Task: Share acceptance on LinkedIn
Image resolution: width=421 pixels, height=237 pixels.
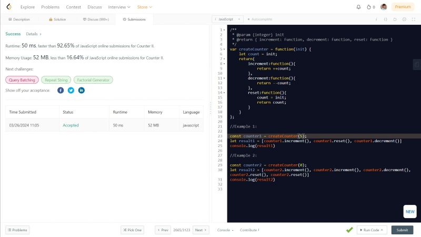Action: [x=82, y=91]
